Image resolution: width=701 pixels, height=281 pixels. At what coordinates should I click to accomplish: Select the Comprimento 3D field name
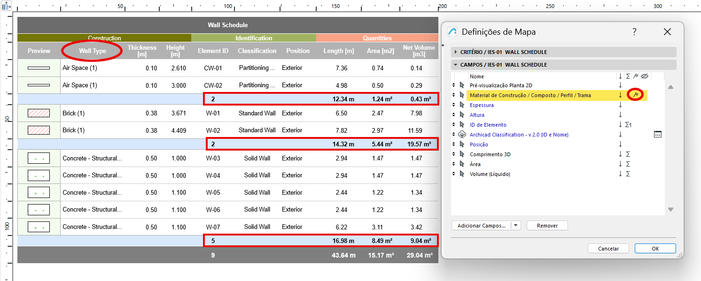click(490, 154)
